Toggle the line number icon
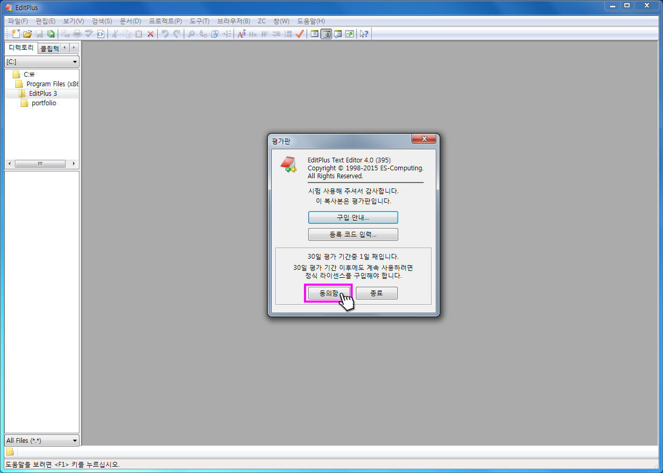Image resolution: width=663 pixels, height=473 pixels. pos(288,34)
